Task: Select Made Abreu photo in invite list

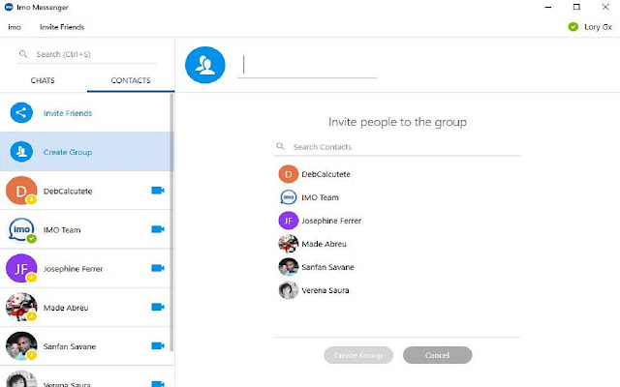Action: click(289, 244)
